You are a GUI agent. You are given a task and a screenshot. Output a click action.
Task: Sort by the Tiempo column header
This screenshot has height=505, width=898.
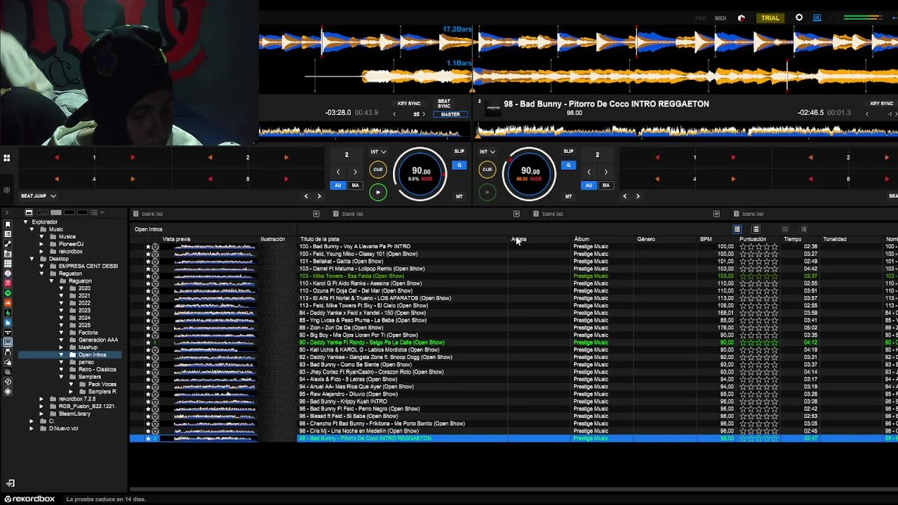pos(793,239)
